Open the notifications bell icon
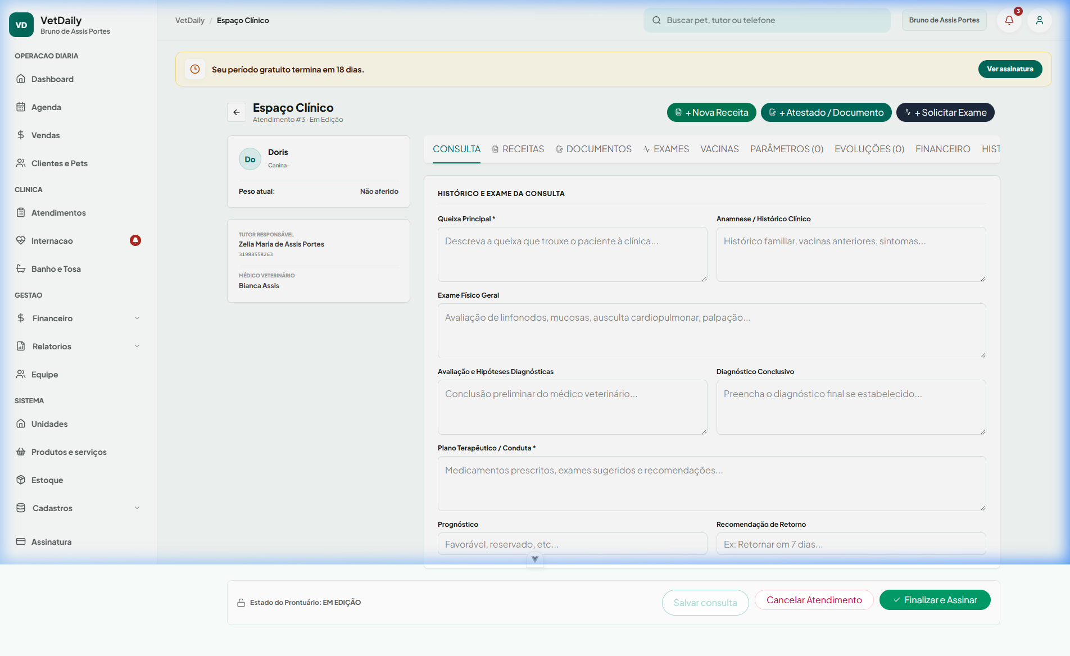 pos(1009,20)
